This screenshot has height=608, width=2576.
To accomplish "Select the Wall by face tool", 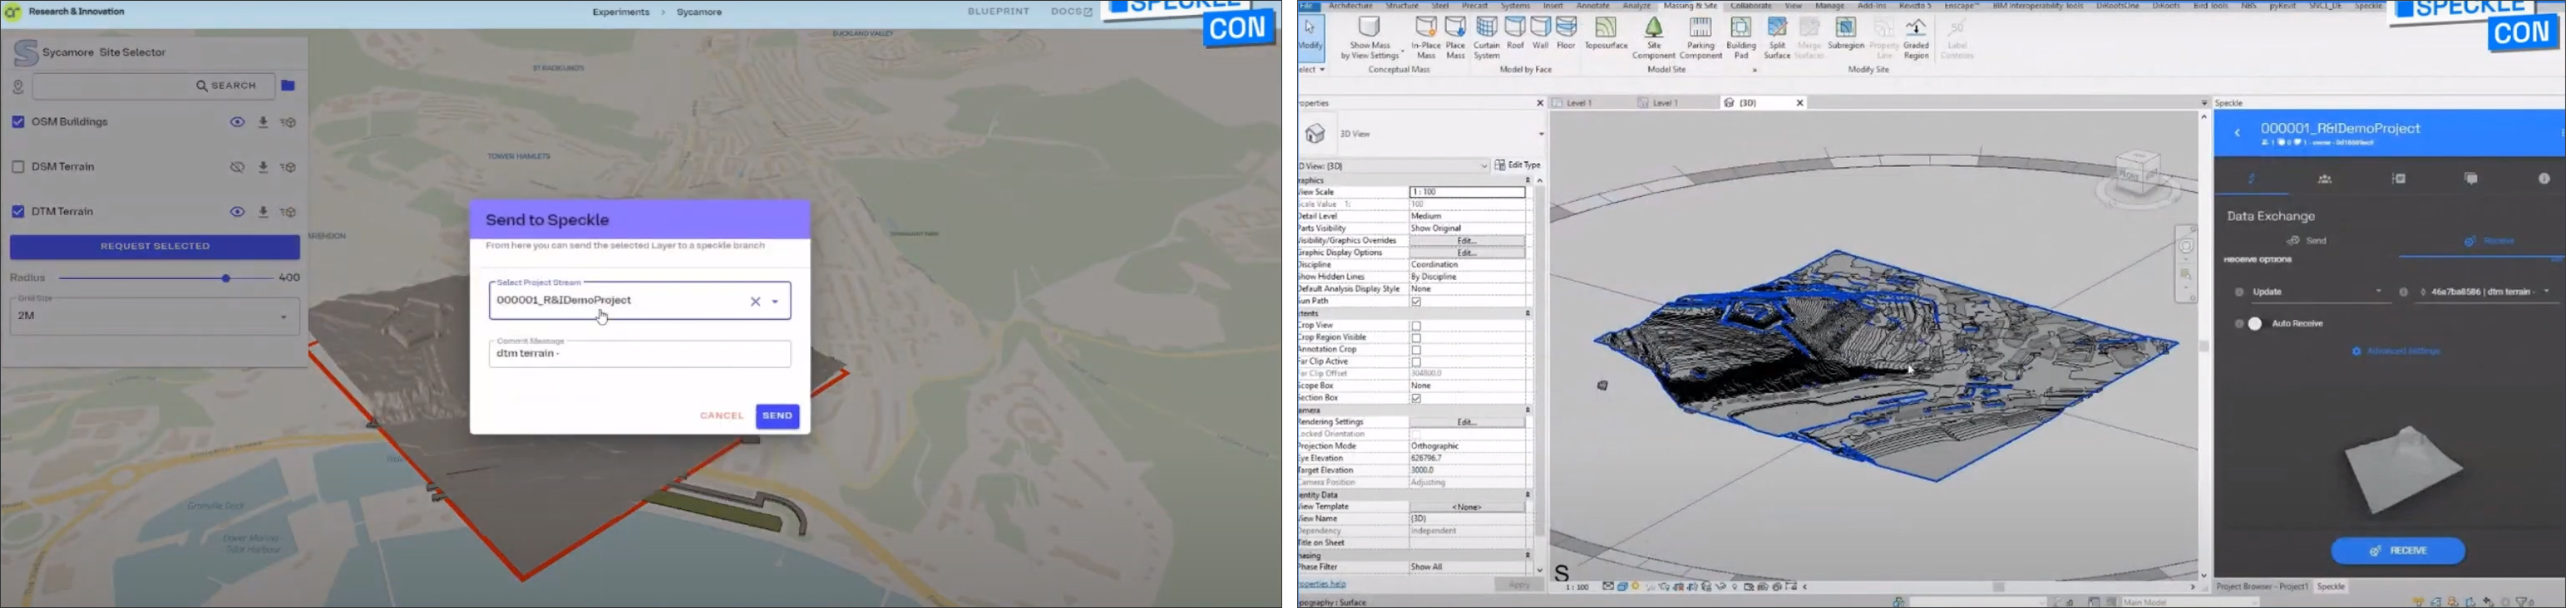I will point(1541,33).
